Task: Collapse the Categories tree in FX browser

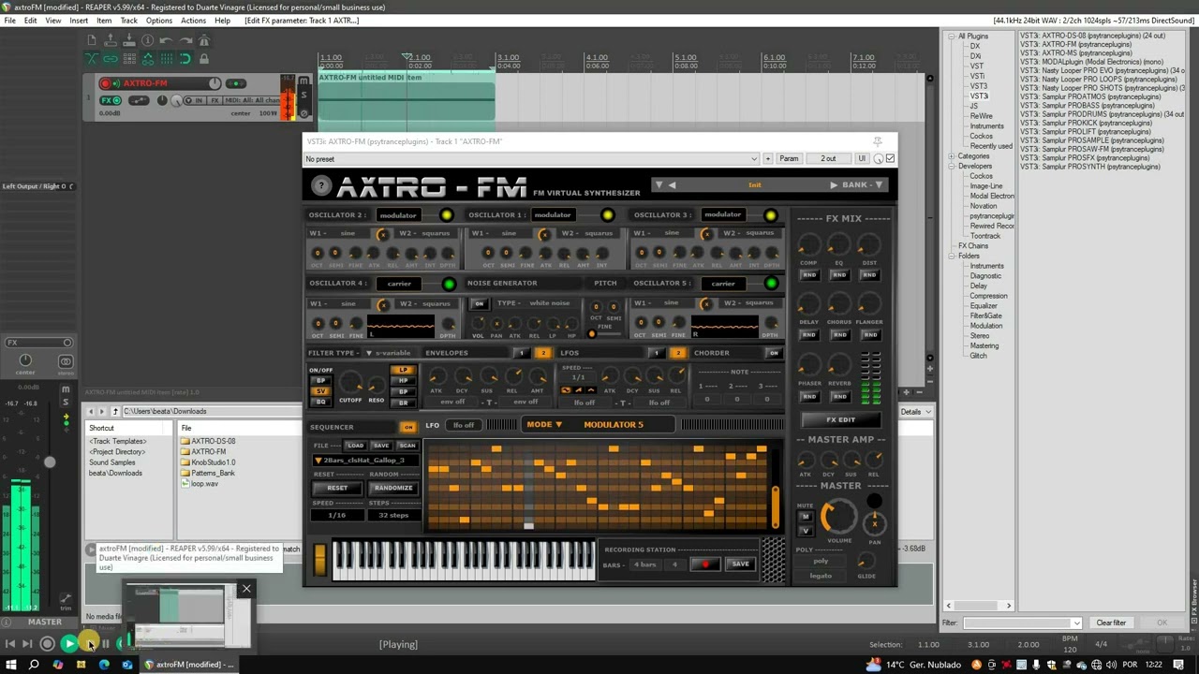Action: (x=951, y=156)
